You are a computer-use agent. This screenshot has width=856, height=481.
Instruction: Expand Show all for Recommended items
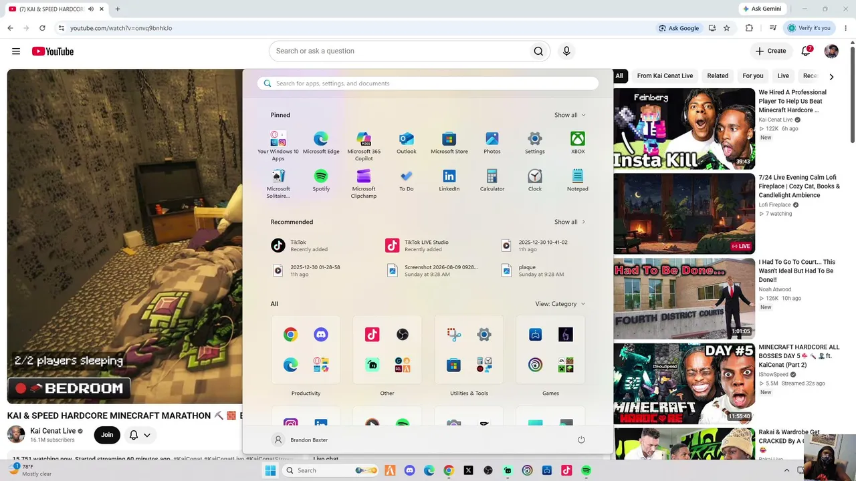pyautogui.click(x=570, y=222)
